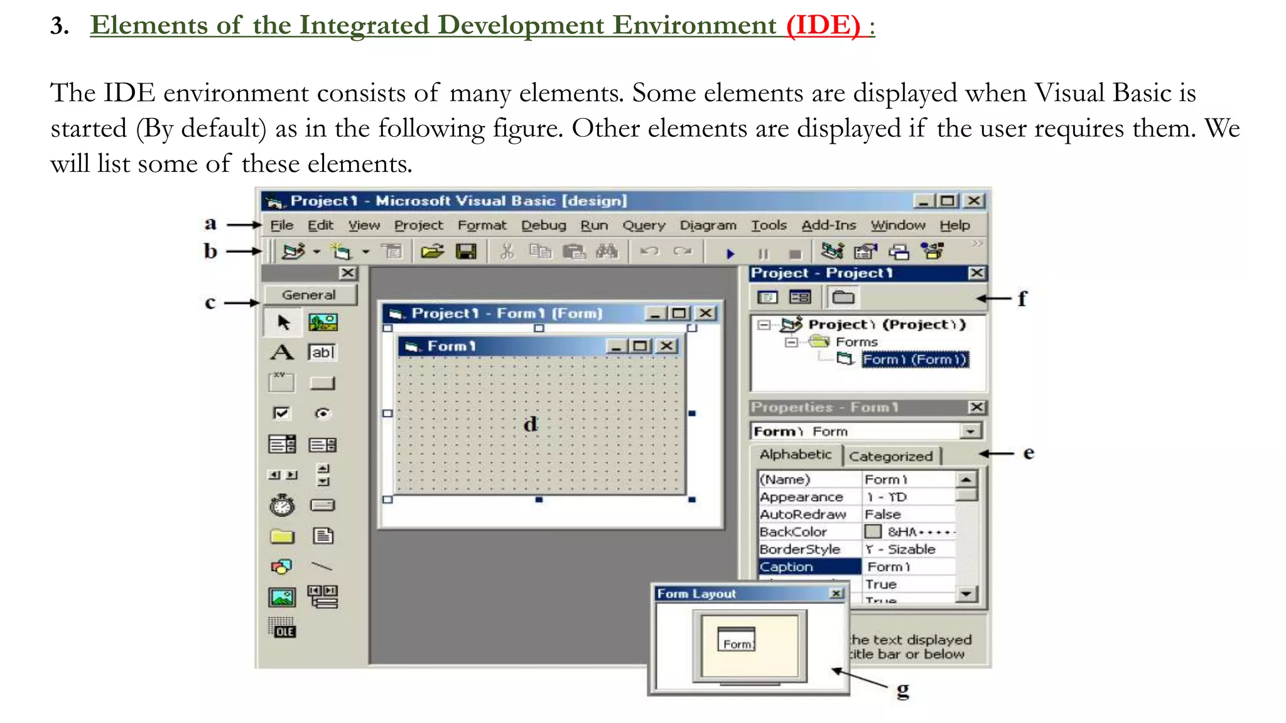Open the Project Explorer toolbar icon
This screenshot has width=1286, height=723.
(833, 252)
